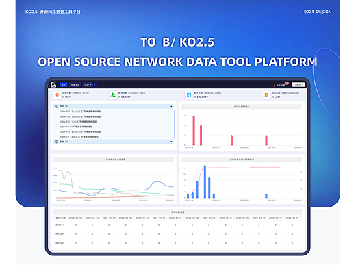Click 2023-06-09 column header in table
356x267 pixels.
pyautogui.click(x=142, y=218)
